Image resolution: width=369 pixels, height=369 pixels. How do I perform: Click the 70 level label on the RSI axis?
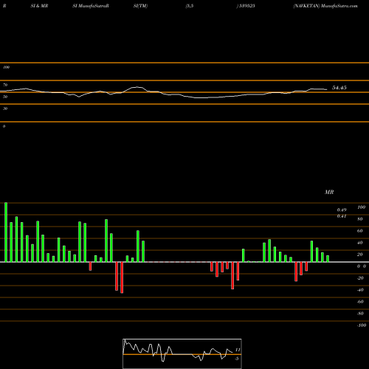pyautogui.click(x=5, y=85)
